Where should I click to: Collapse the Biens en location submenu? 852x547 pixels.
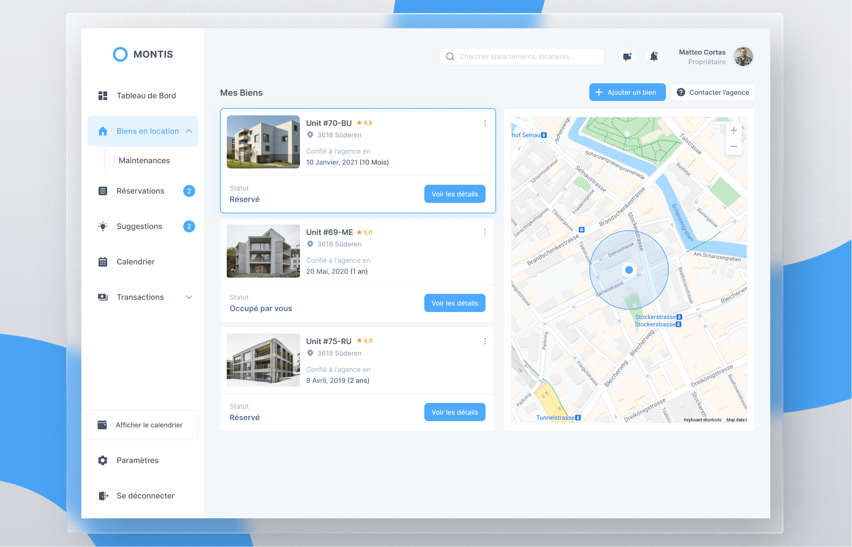(x=189, y=131)
